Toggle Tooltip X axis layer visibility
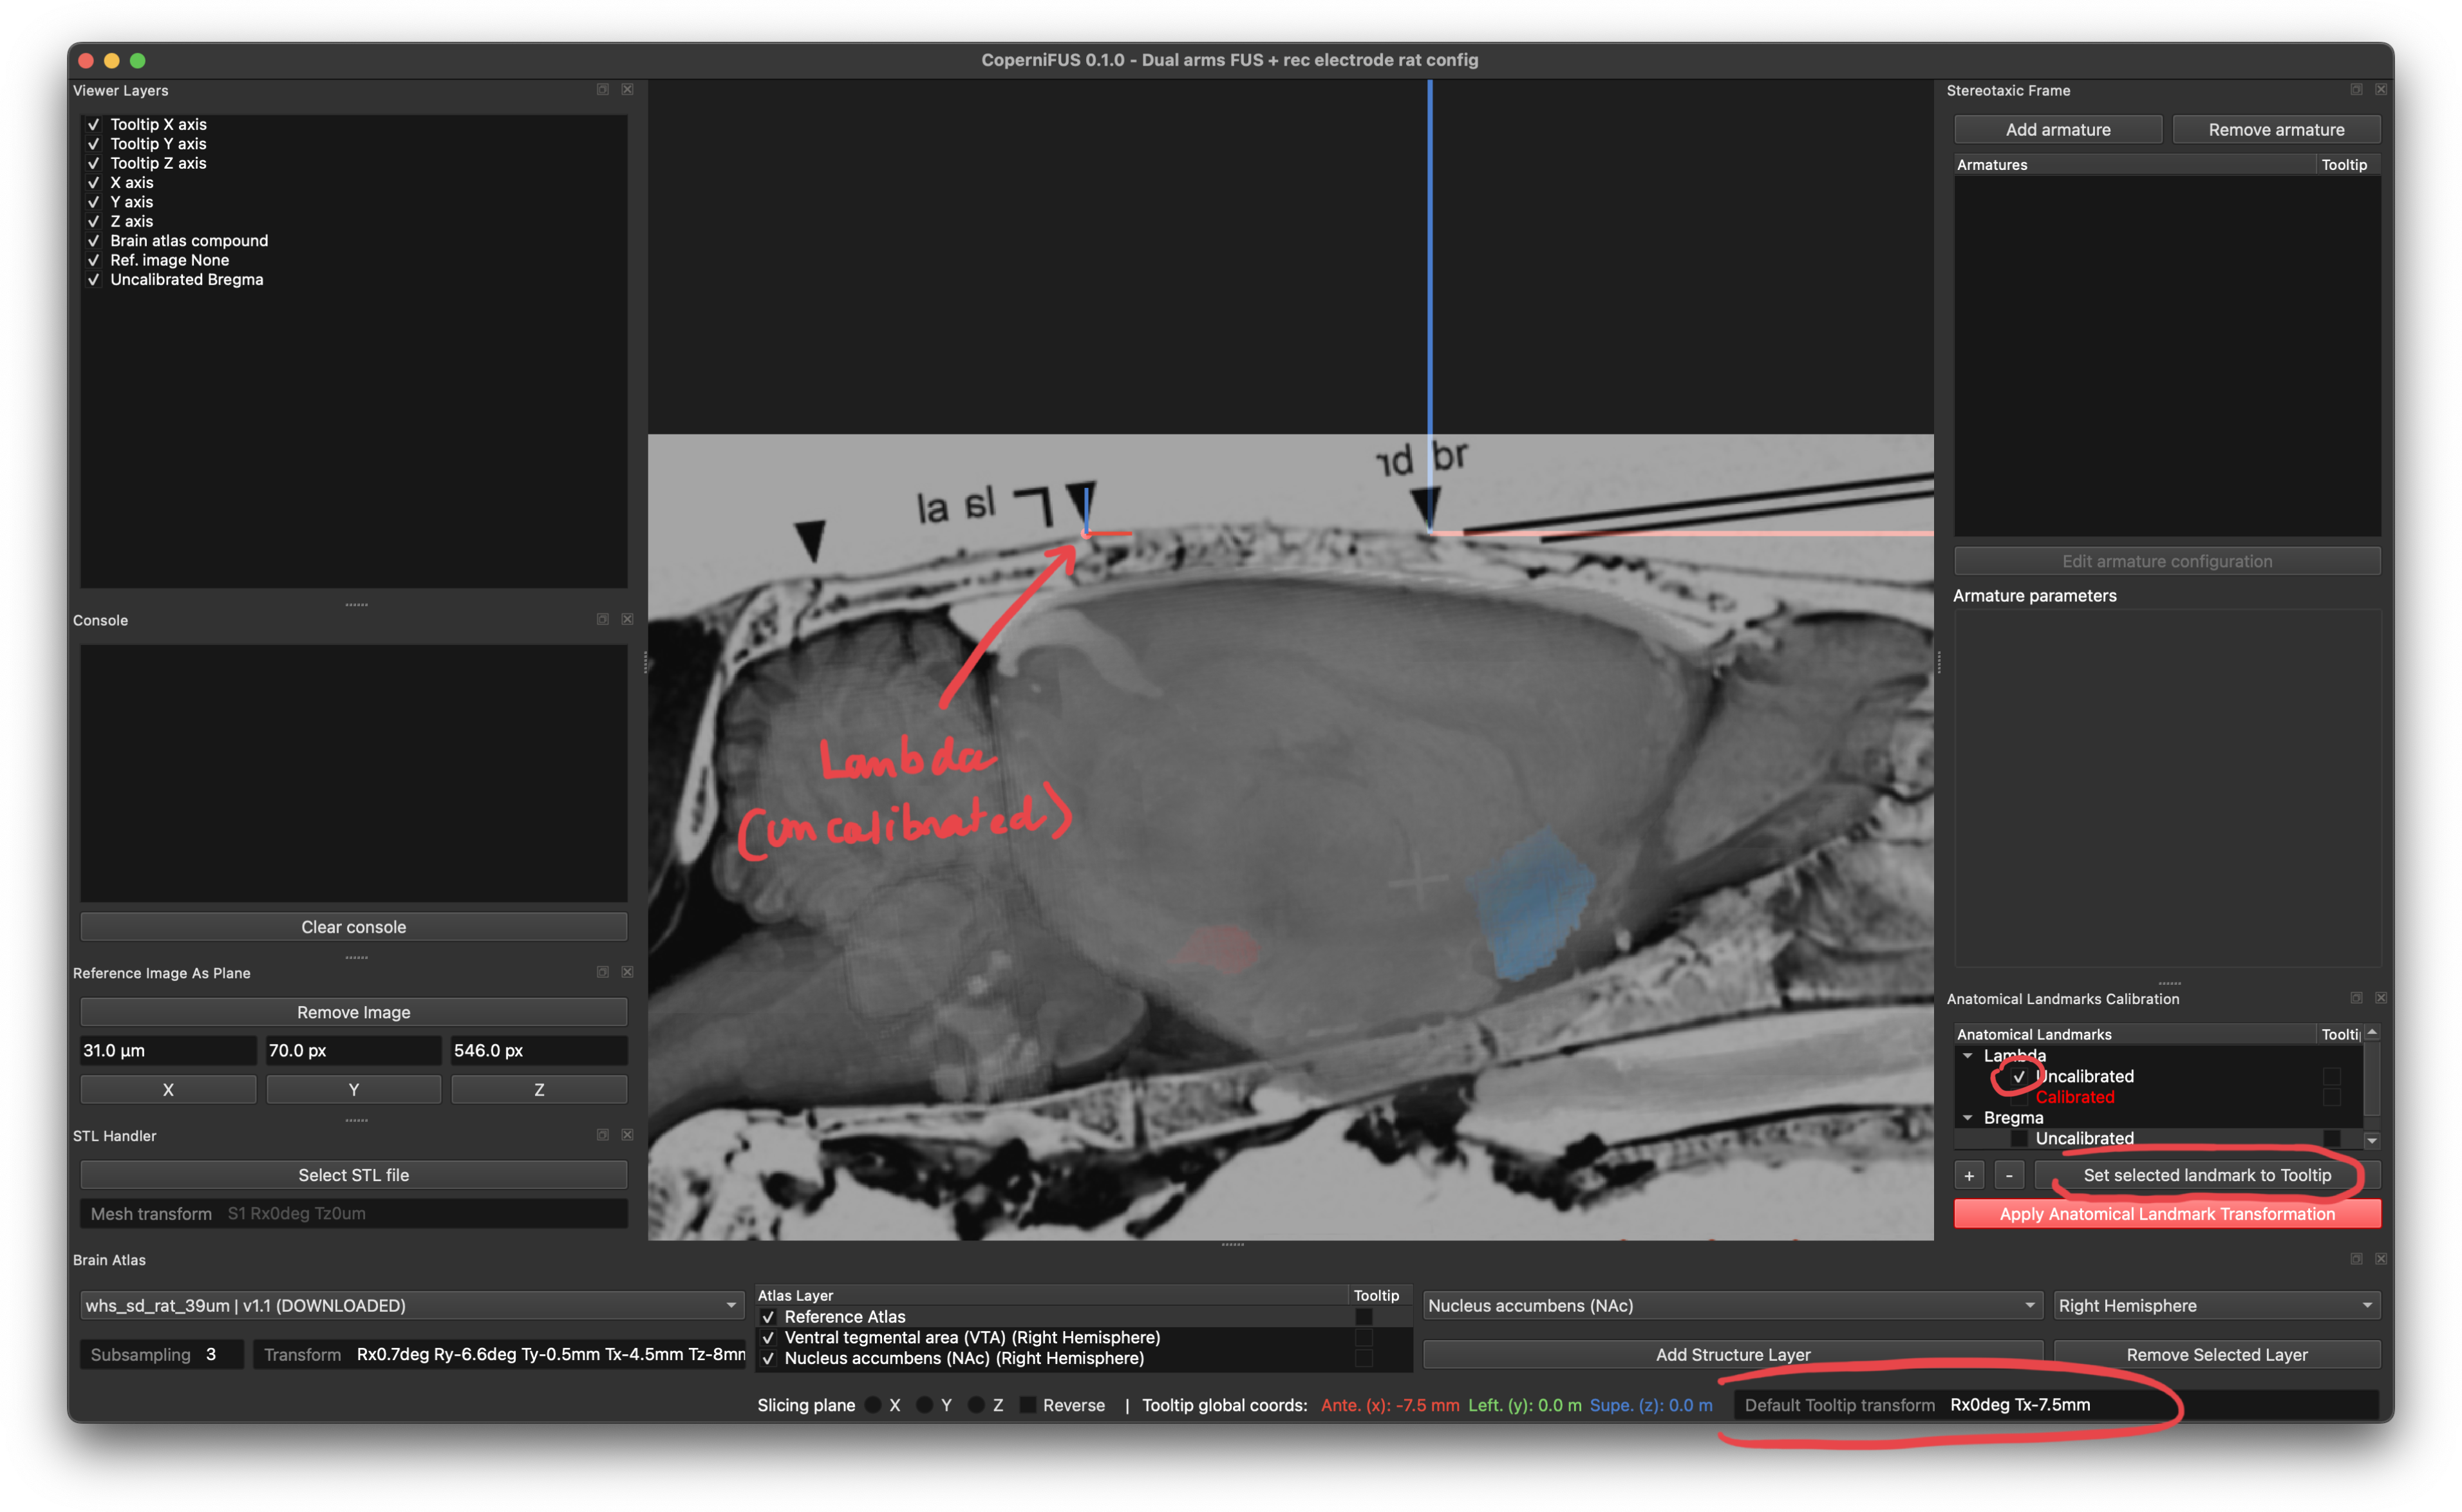This screenshot has height=1512, width=2462. pos(94,124)
